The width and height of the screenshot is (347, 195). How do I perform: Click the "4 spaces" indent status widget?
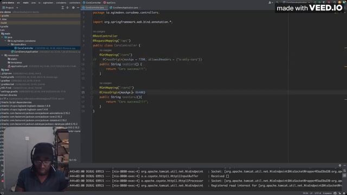(327, 193)
